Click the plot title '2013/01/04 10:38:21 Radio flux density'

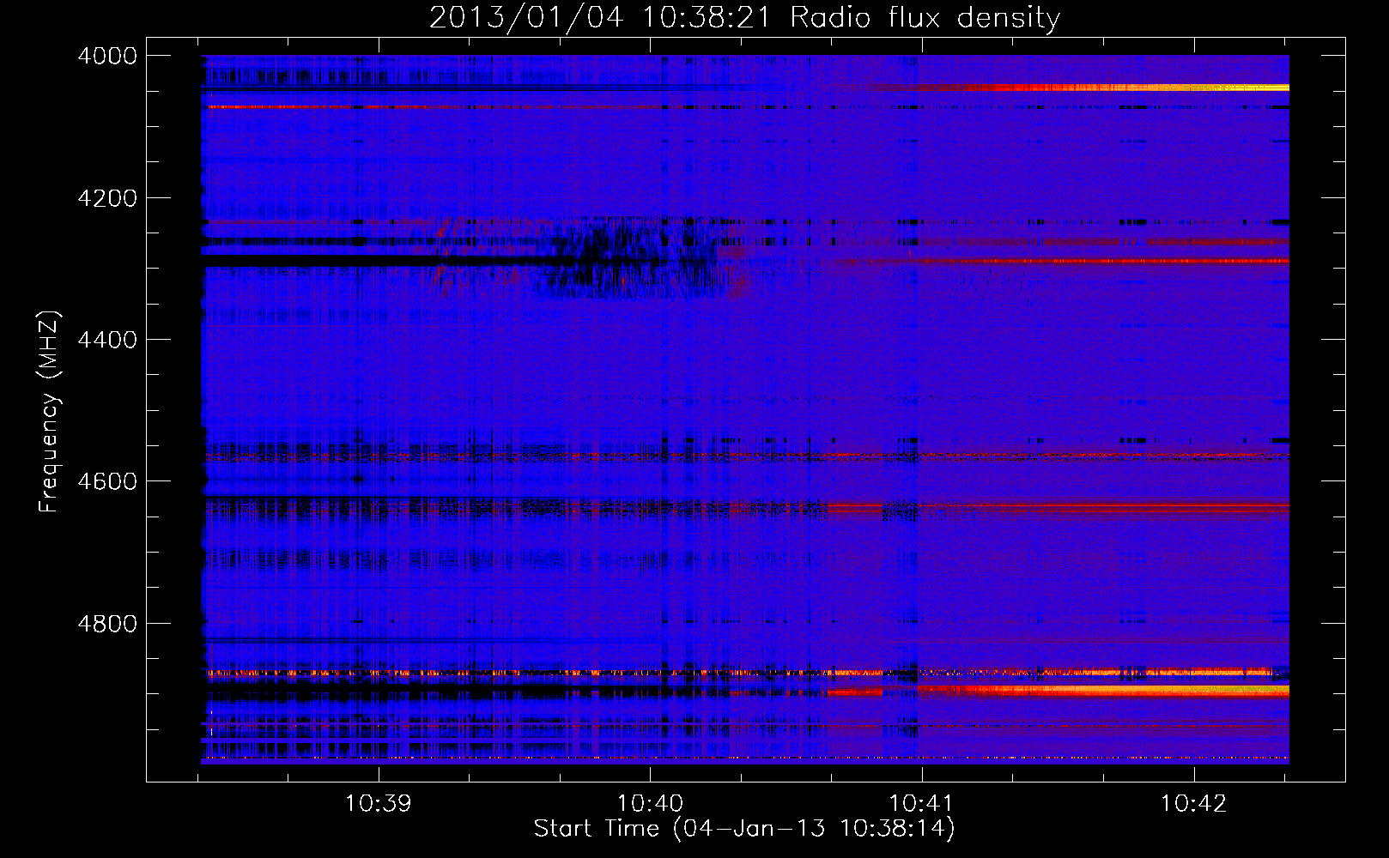pos(744,17)
